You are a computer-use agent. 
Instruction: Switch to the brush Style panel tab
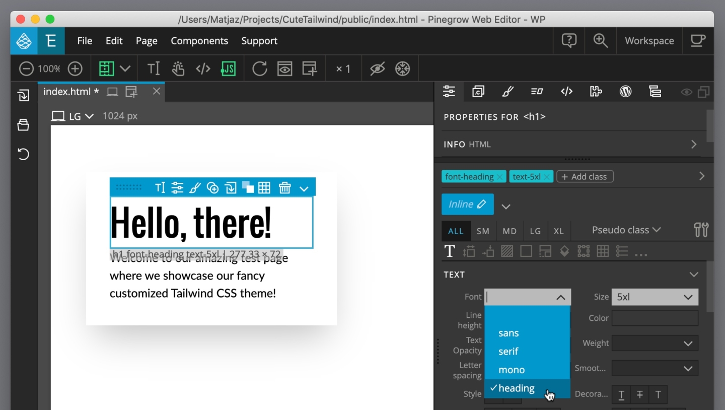[507, 91]
